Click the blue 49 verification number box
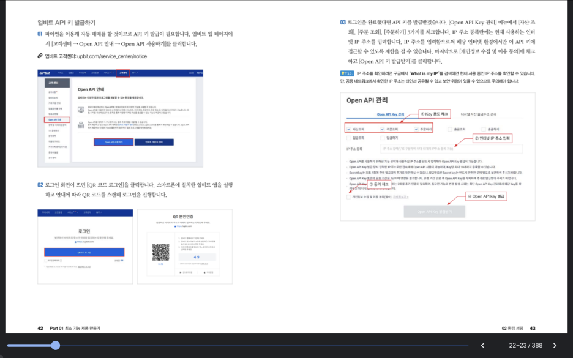Viewport: 573px width, 358px height. (197, 257)
